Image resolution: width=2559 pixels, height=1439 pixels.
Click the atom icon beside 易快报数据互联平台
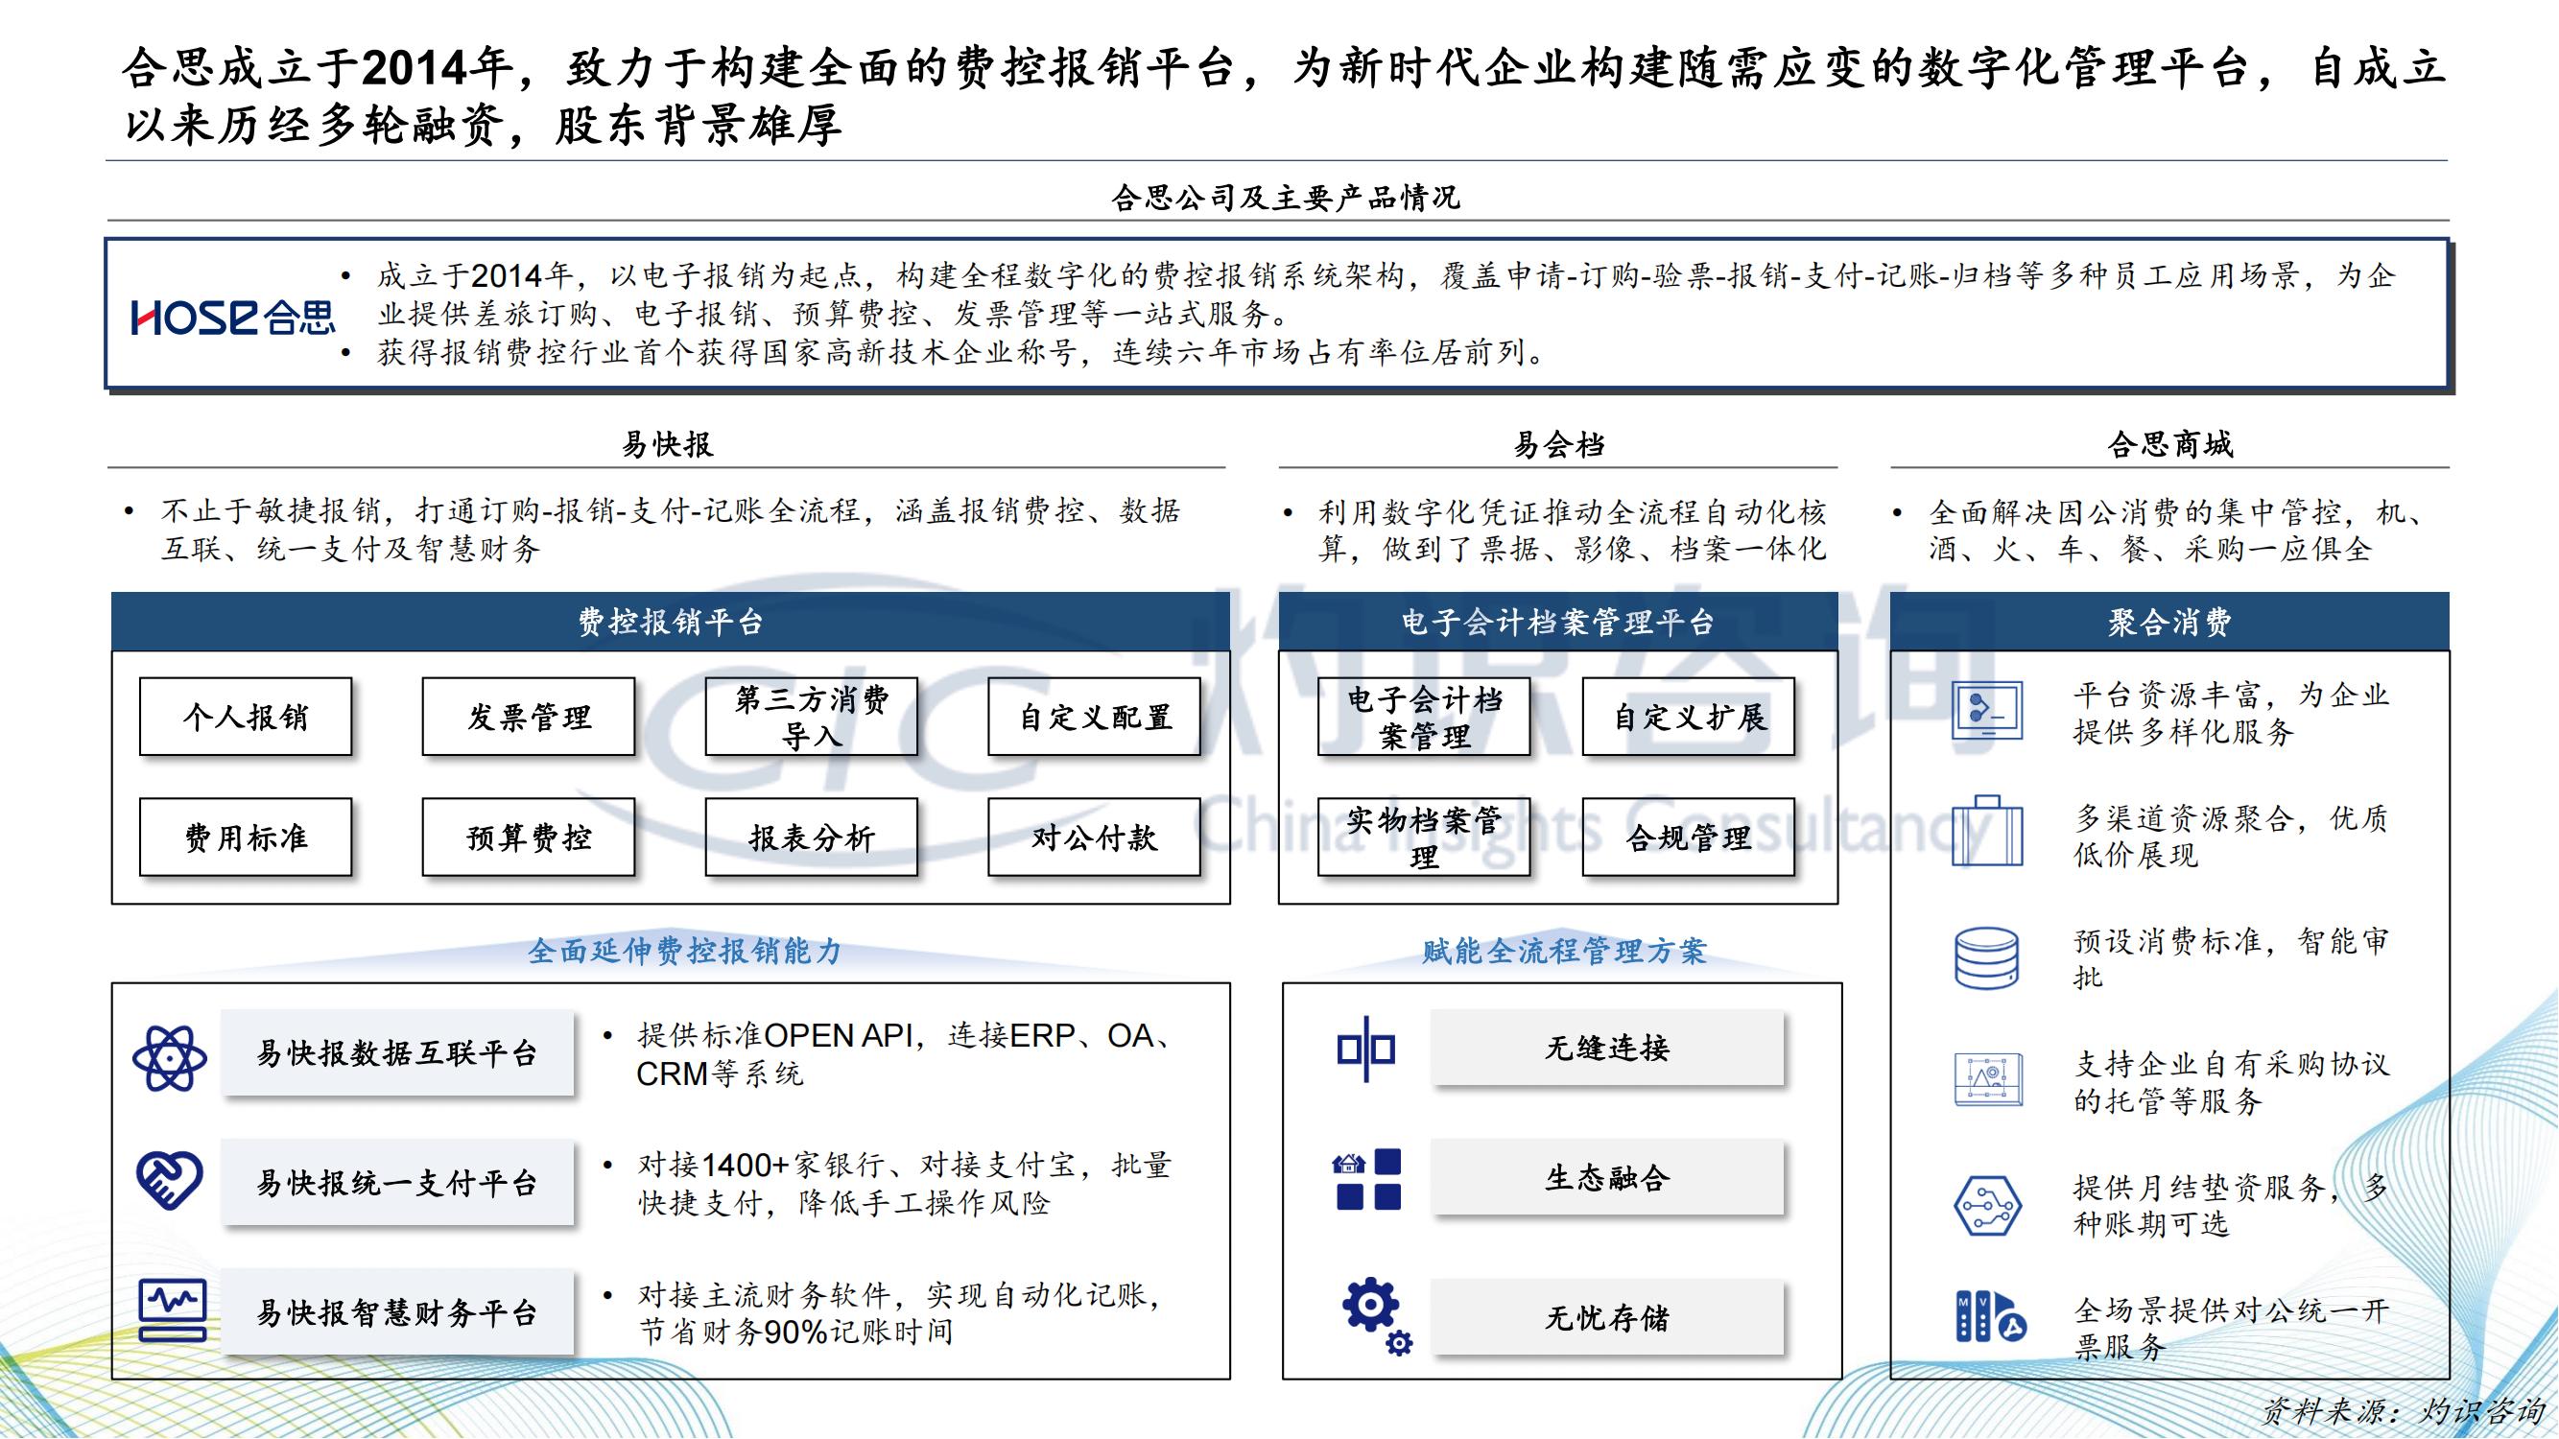coord(170,1057)
